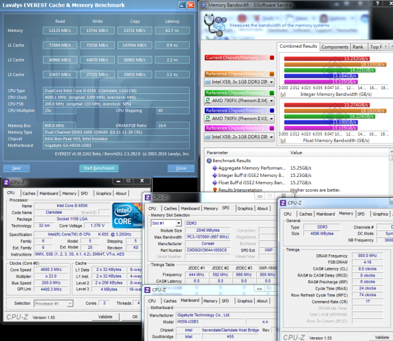Click the CPU-Z Z icon in CPU window title
The image size is (393, 341).
pos(6,182)
